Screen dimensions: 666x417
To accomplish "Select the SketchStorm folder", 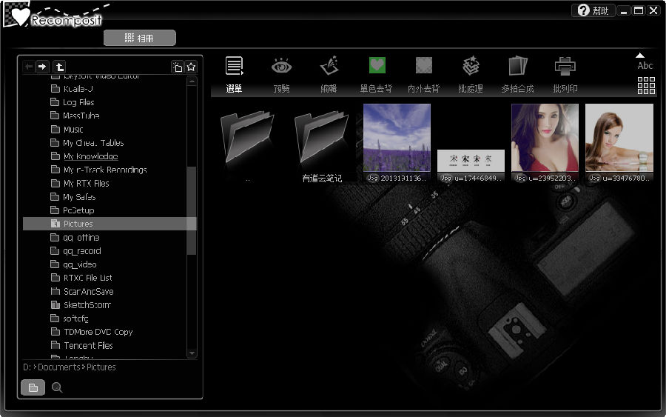I will click(81, 304).
